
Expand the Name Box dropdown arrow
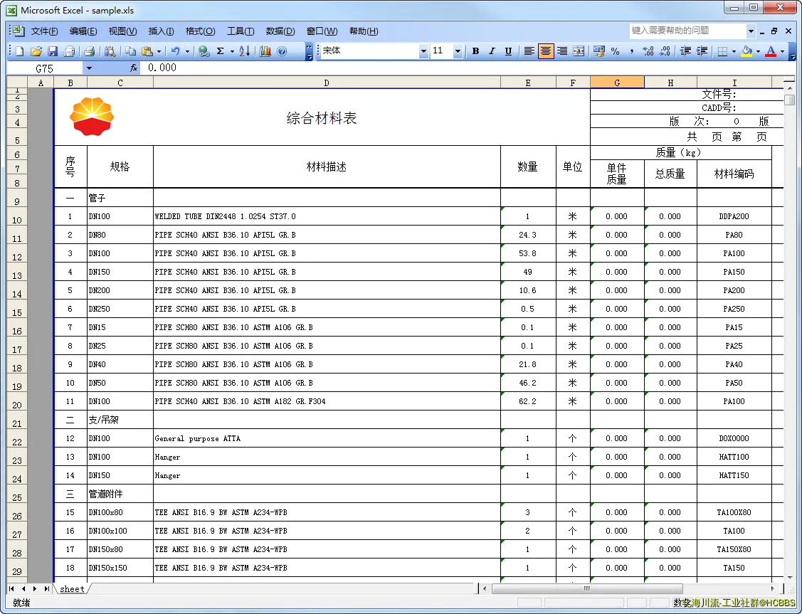click(x=89, y=68)
